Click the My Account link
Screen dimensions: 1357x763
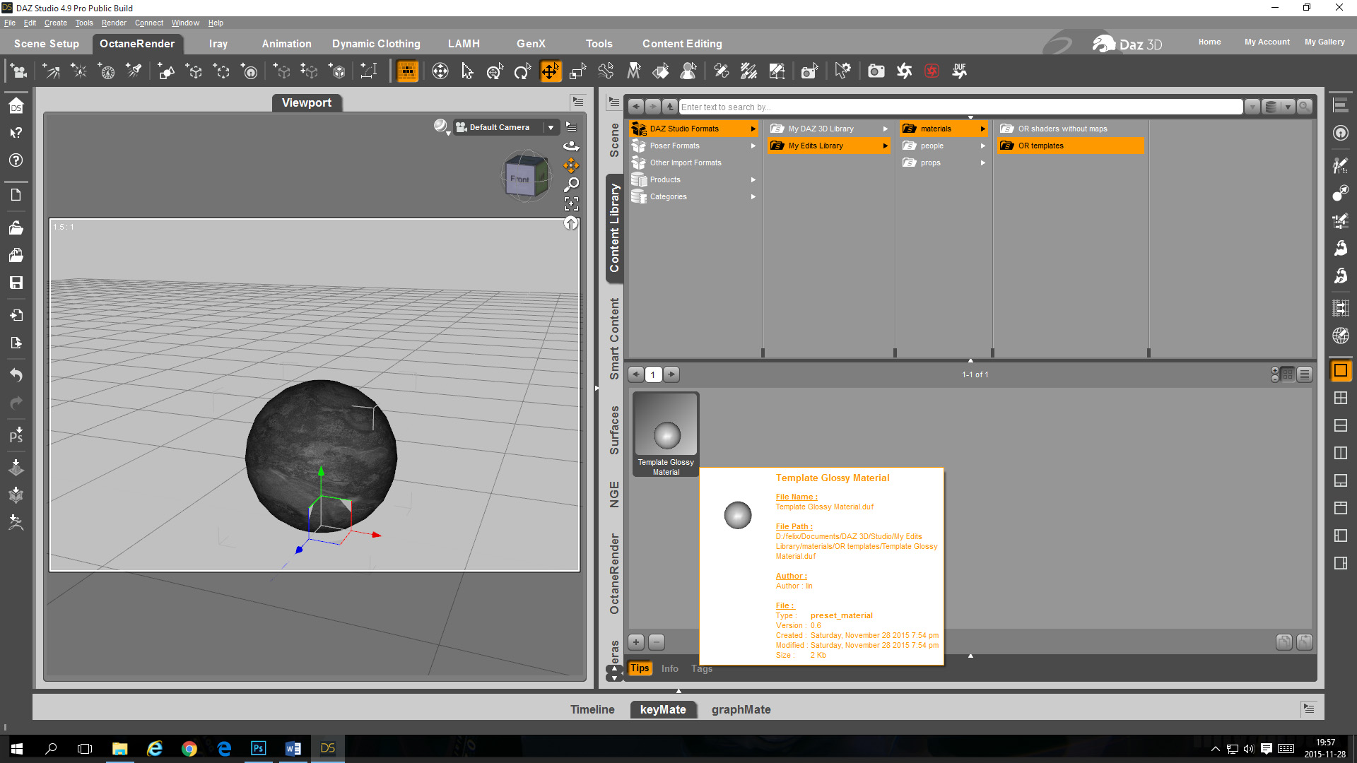1267,42
